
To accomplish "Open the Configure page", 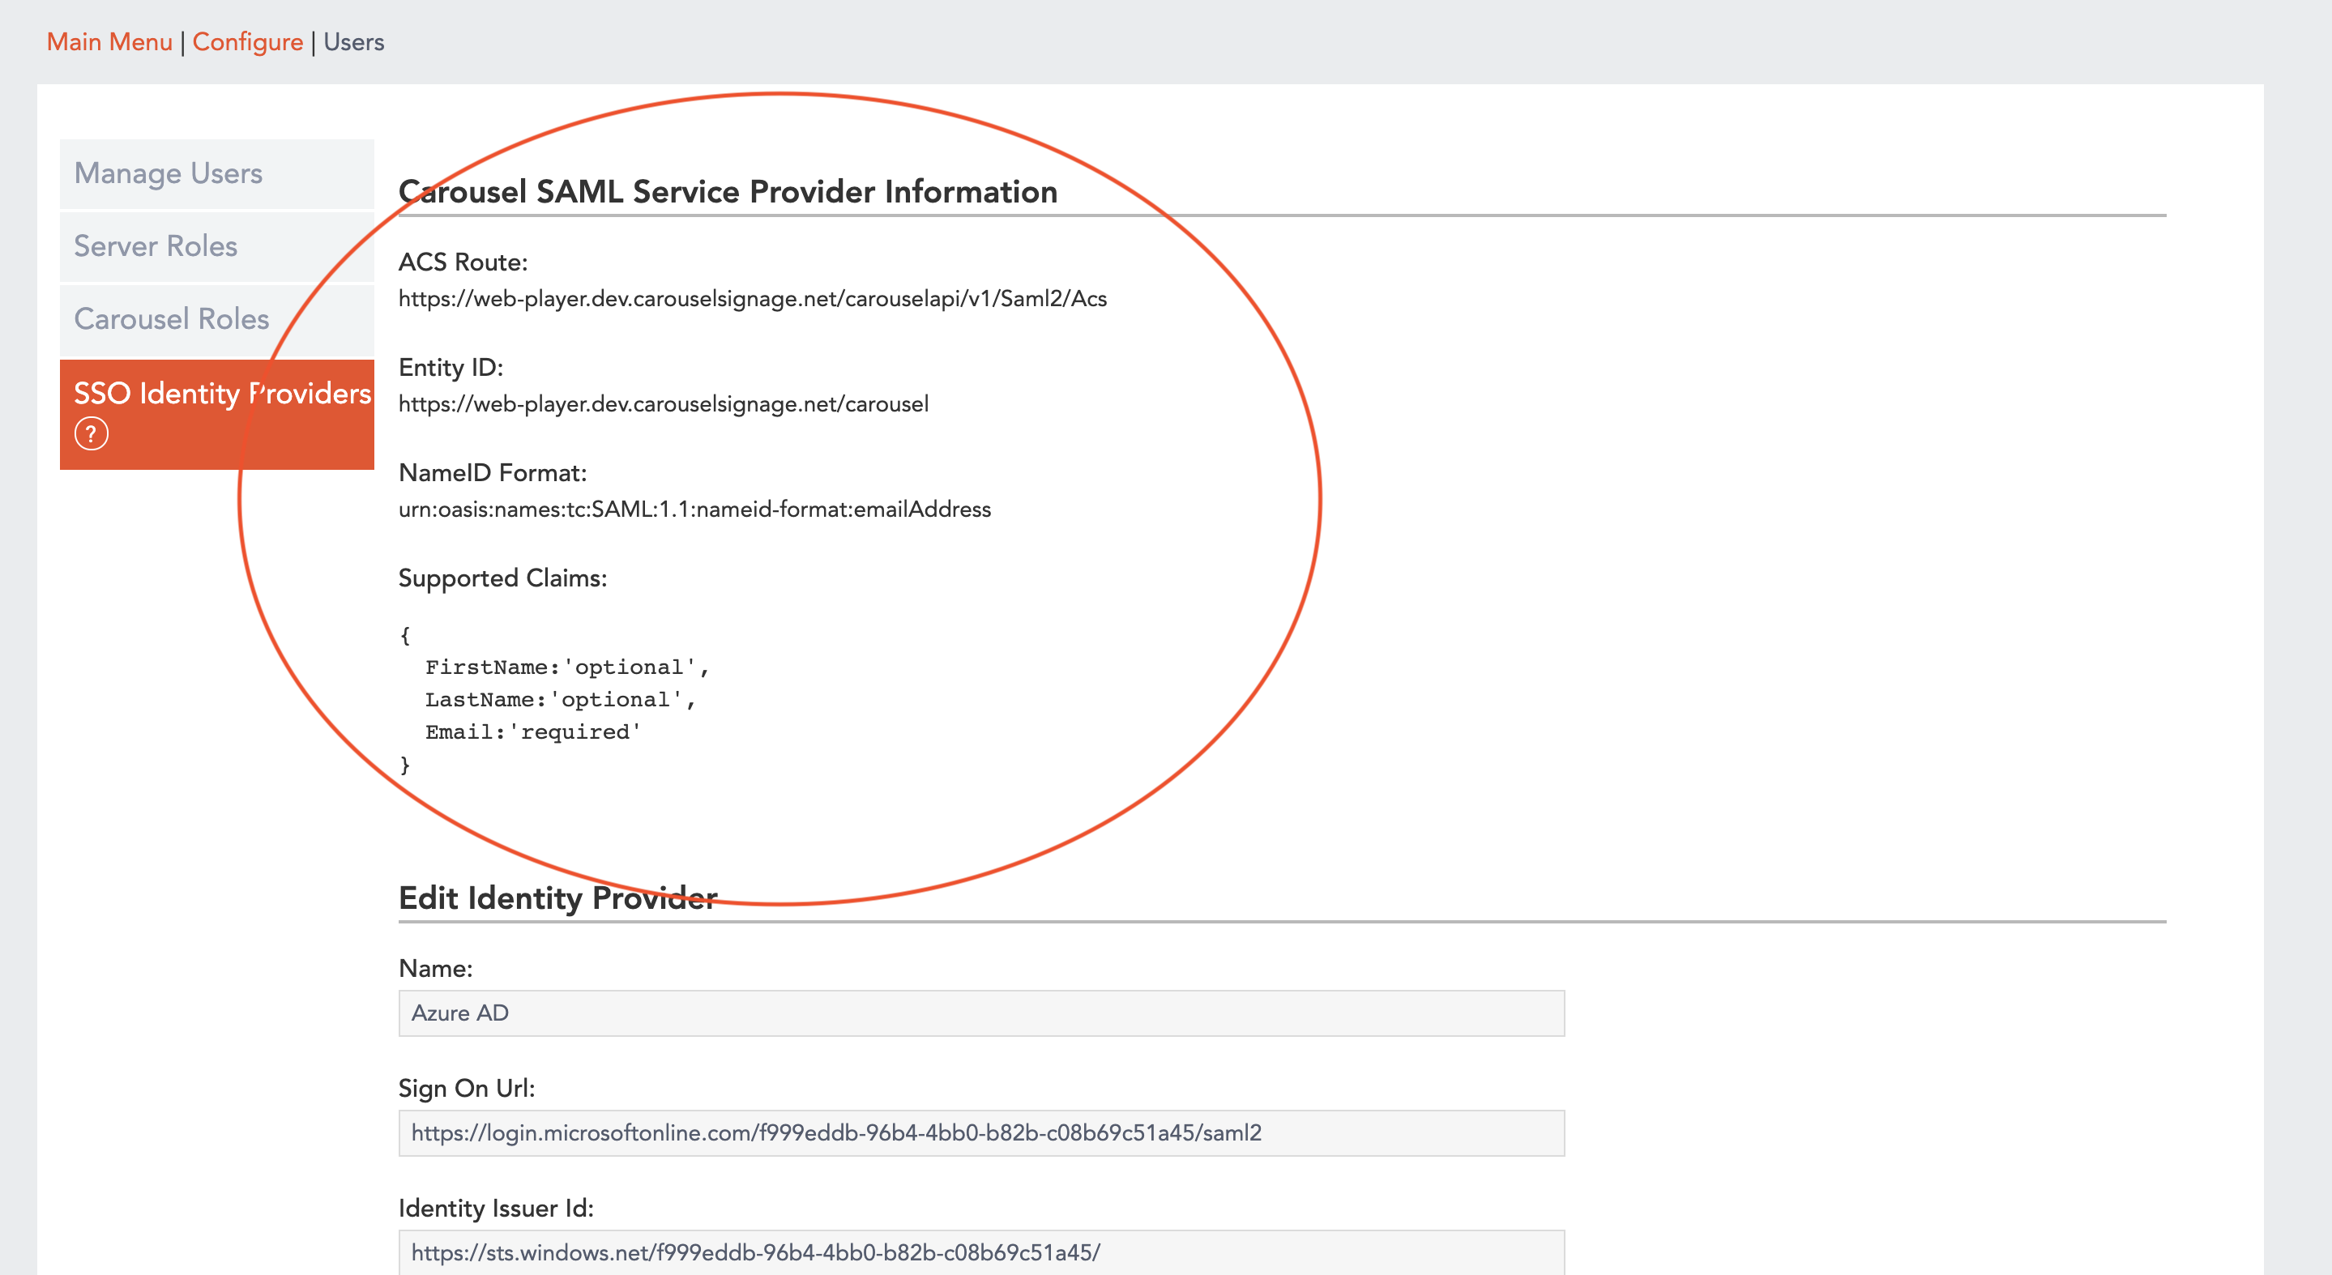I will point(247,41).
